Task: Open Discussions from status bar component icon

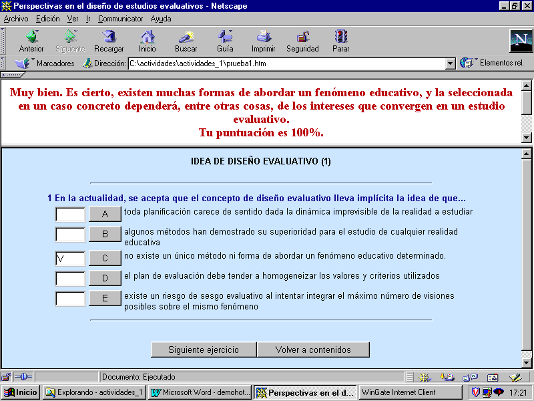Action: pyautogui.click(x=470, y=377)
